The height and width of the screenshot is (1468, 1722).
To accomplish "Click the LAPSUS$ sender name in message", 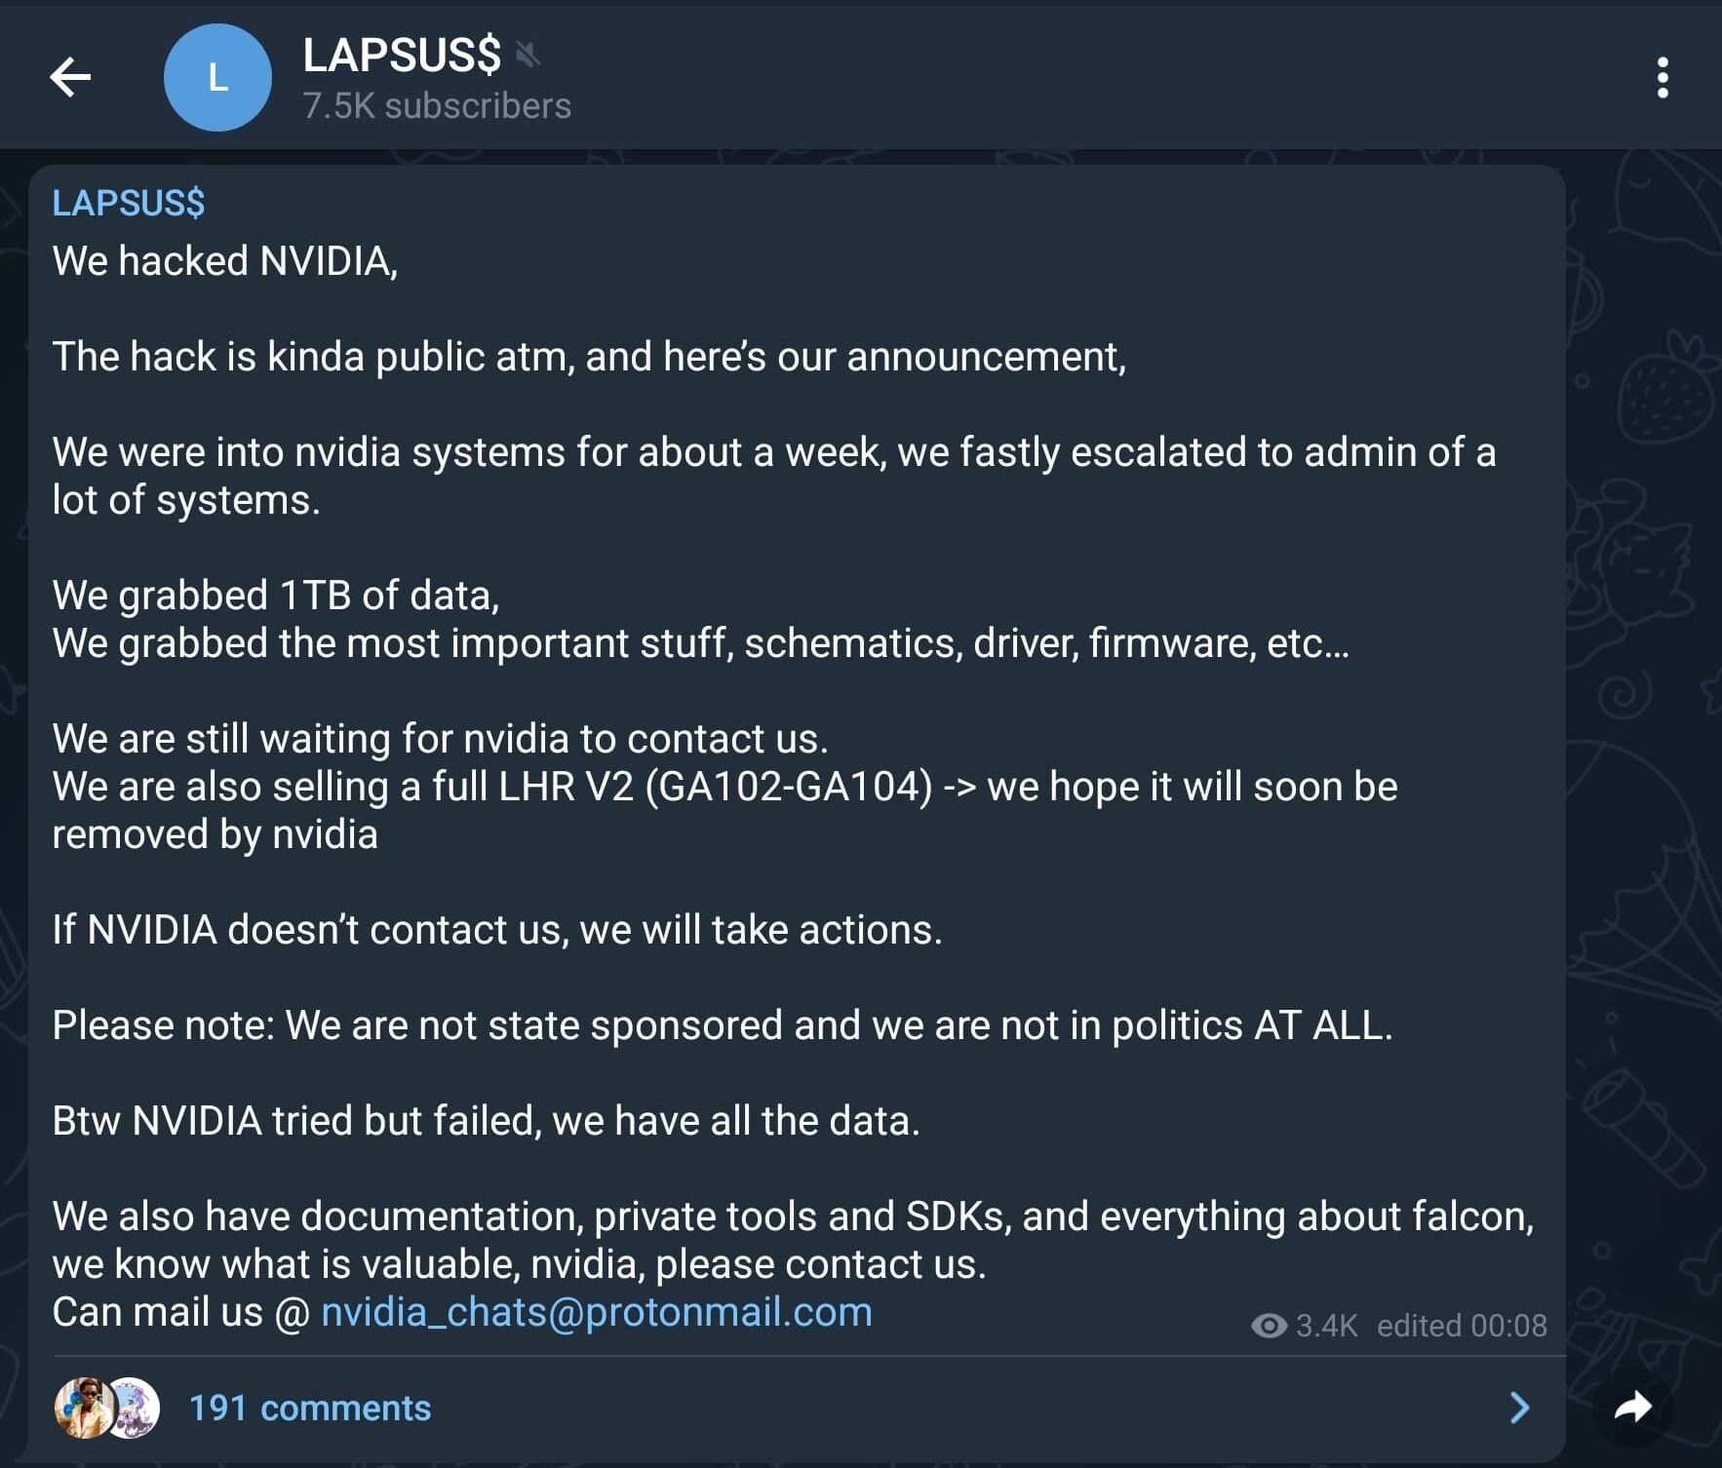I will pos(129,203).
